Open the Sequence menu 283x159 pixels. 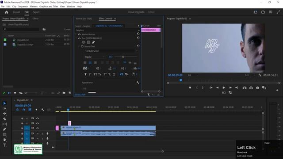[x=23, y=6]
